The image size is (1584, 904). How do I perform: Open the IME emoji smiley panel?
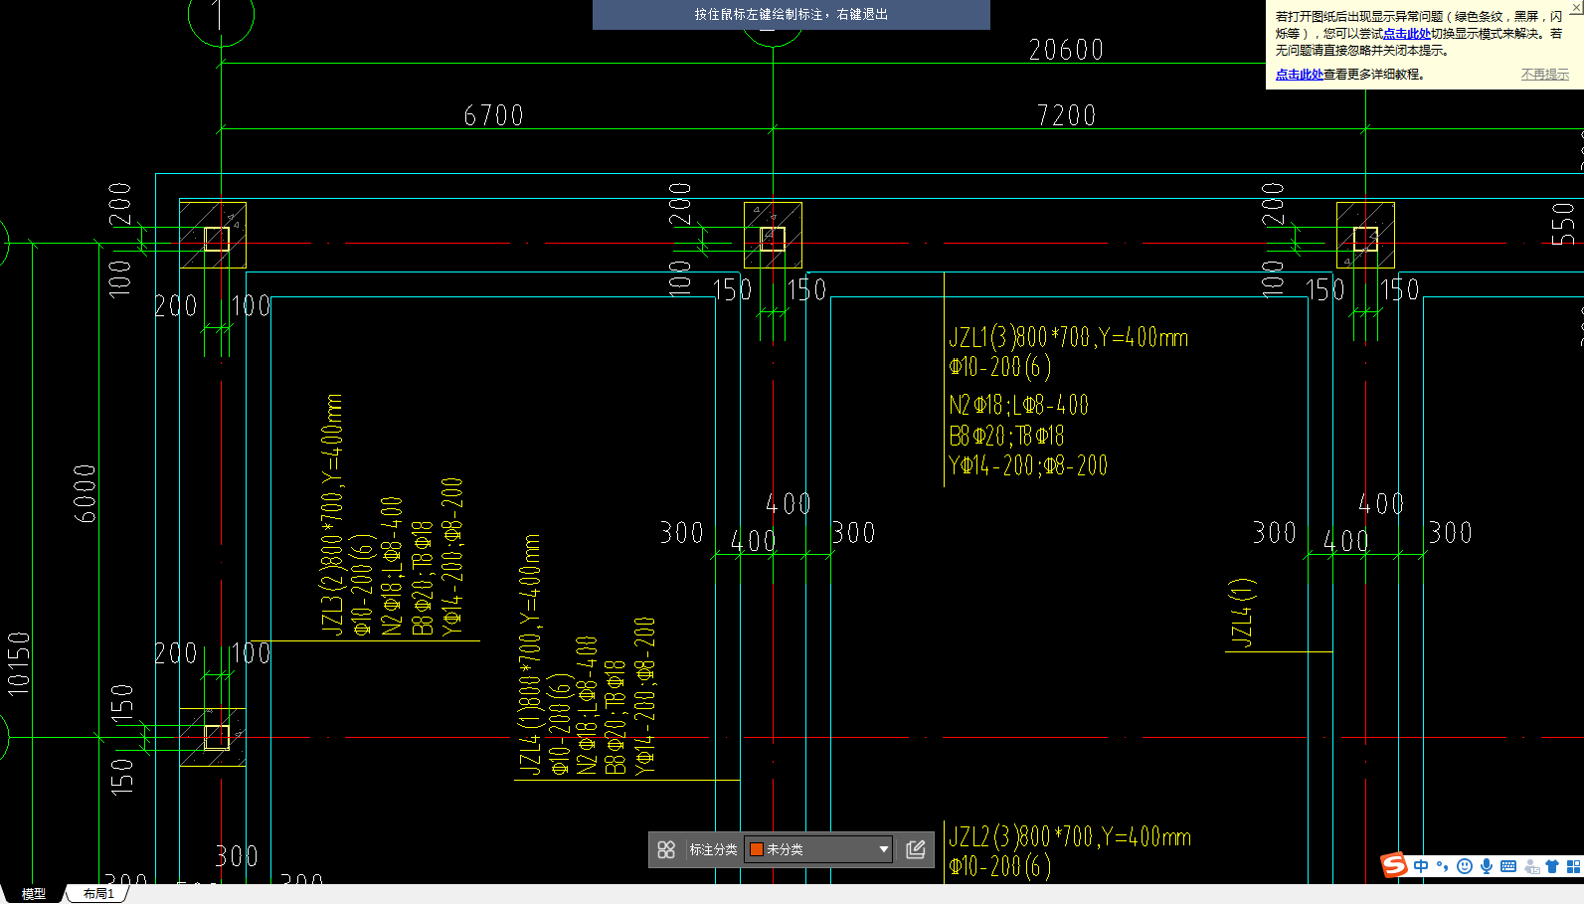(1465, 866)
